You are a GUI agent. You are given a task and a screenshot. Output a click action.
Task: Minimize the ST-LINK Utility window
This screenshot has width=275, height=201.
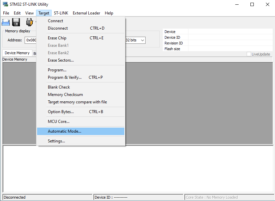[x=237, y=4]
